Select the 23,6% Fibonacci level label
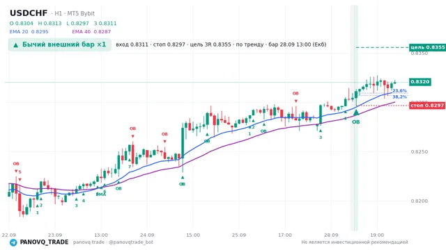The width and height of the screenshot is (446, 250). pyautogui.click(x=399, y=91)
